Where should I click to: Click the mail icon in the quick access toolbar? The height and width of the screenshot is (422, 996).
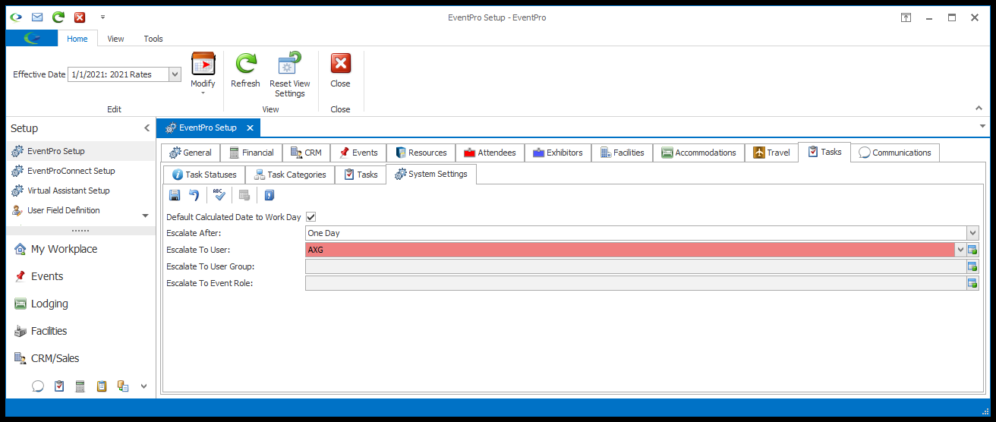coord(36,17)
